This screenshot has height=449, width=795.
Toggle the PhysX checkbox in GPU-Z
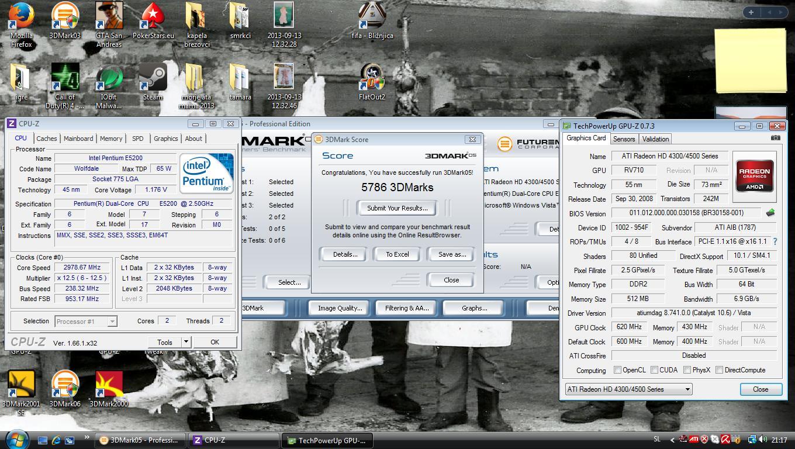[687, 370]
